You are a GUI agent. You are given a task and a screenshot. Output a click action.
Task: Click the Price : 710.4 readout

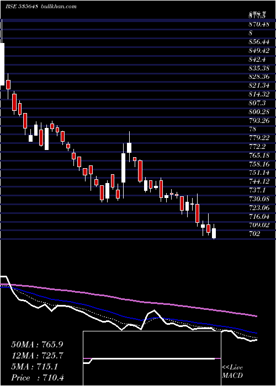(38, 378)
